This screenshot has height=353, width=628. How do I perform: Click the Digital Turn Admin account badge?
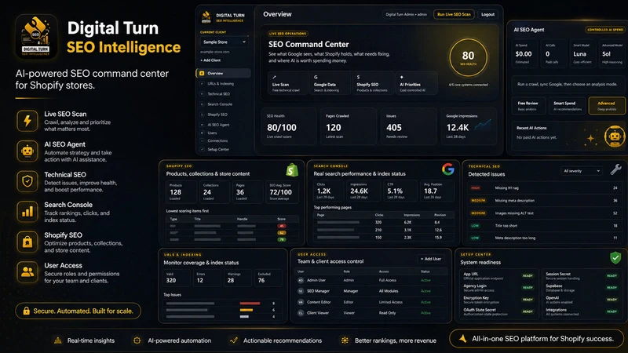[406, 14]
